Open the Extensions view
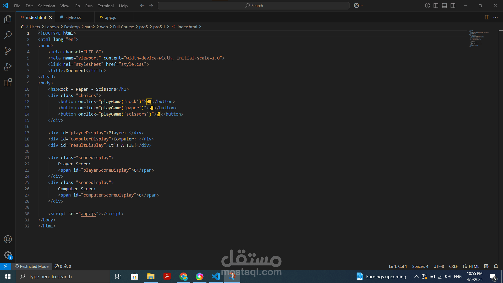 click(8, 83)
